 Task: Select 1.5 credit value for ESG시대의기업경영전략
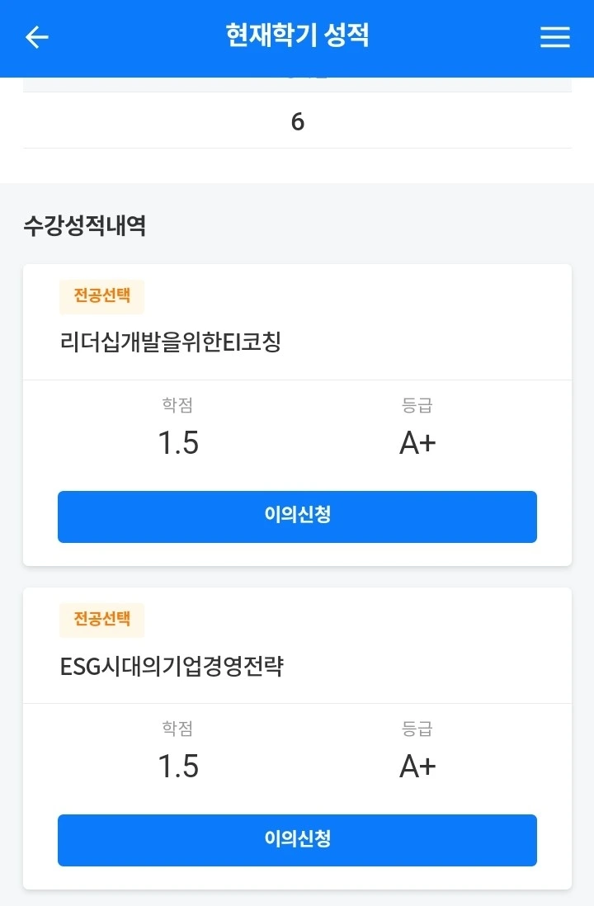point(178,767)
